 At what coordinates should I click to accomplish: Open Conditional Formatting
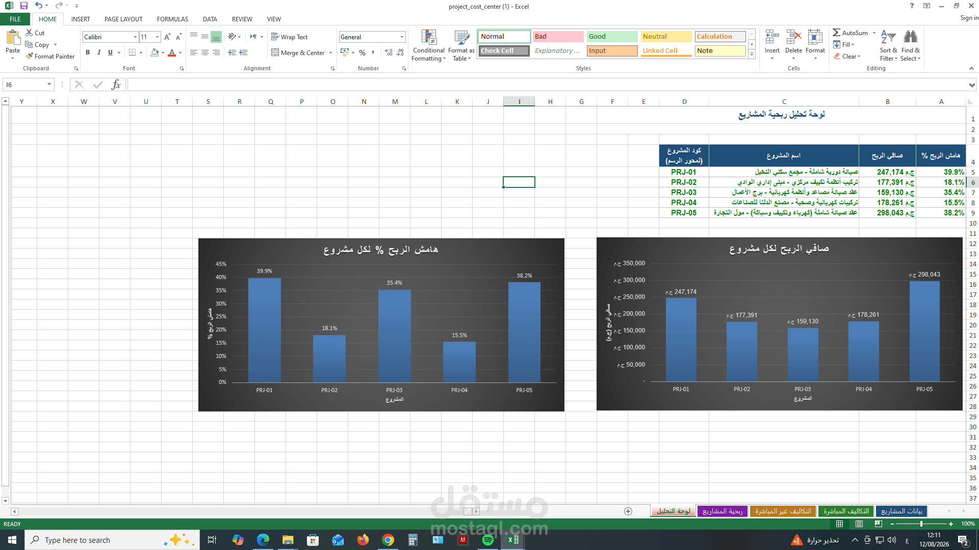pyautogui.click(x=429, y=45)
